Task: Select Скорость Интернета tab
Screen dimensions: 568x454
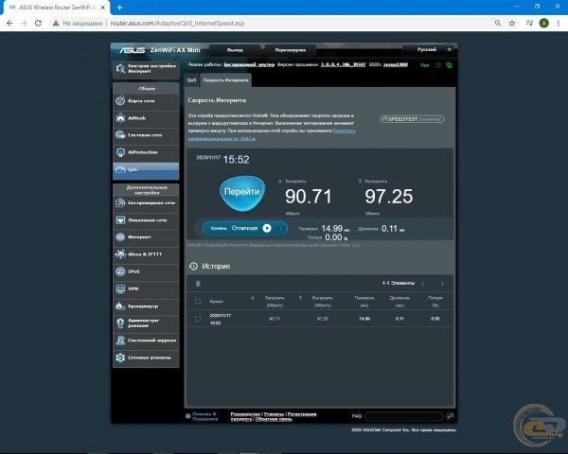Action: [x=225, y=80]
